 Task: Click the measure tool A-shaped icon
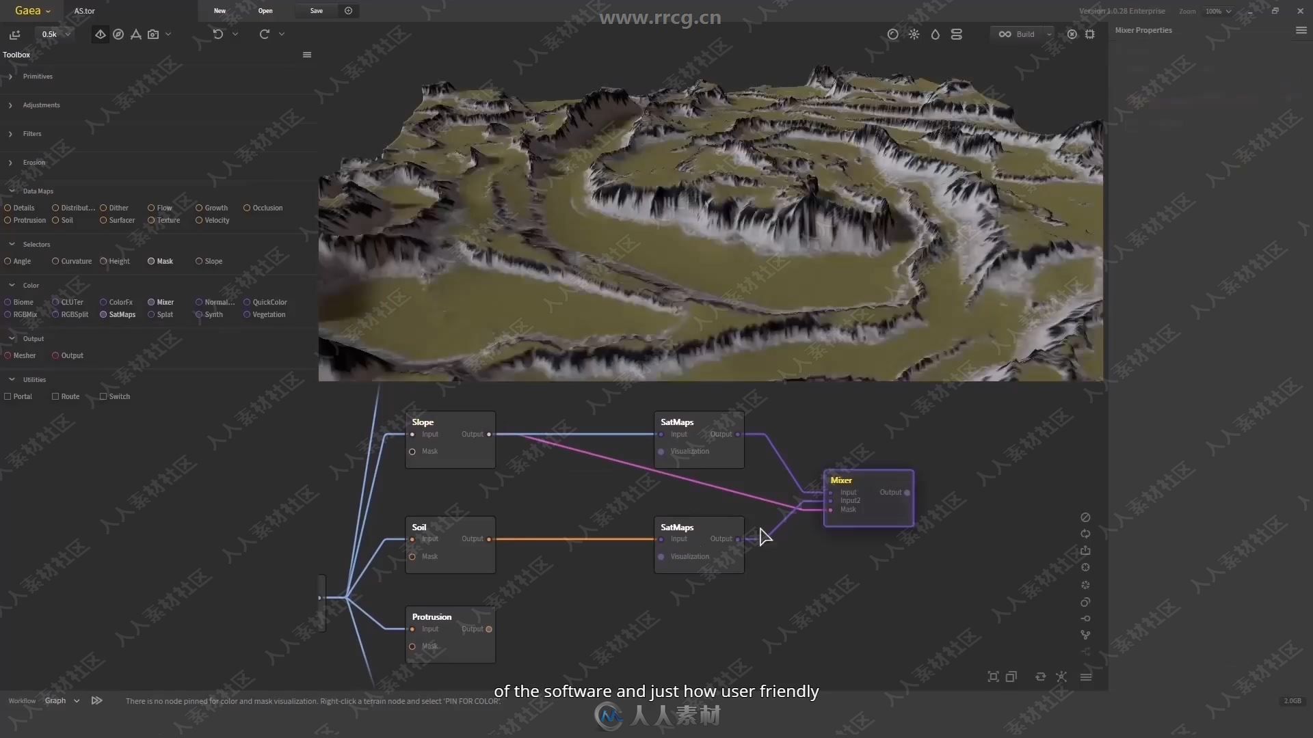pyautogui.click(x=136, y=34)
